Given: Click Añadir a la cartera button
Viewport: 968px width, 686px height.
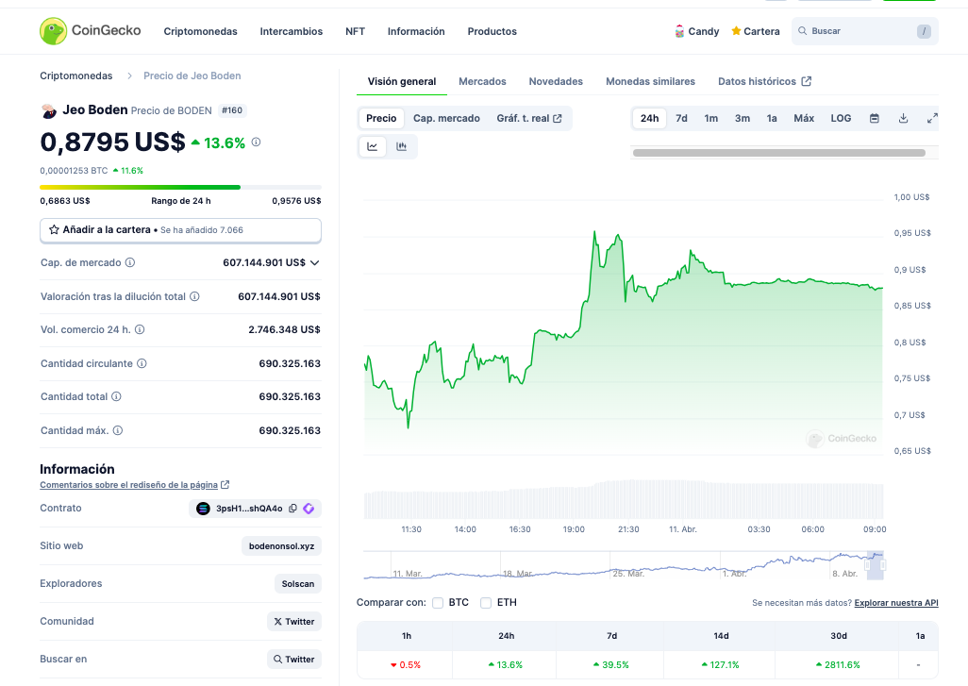Looking at the screenshot, I should point(180,229).
